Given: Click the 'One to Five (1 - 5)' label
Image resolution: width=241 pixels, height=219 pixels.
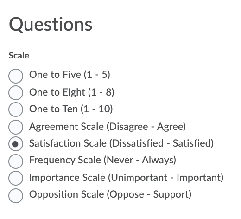Looking at the screenshot, I should 70,75.
